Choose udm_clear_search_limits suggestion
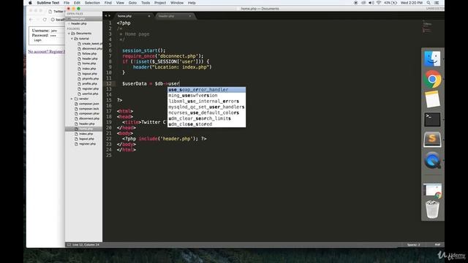 tap(206, 118)
